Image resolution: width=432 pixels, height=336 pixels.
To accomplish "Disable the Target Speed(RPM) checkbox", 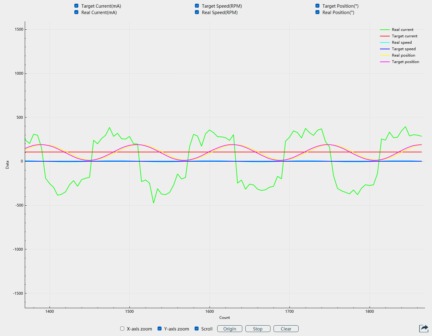I will click(x=197, y=6).
